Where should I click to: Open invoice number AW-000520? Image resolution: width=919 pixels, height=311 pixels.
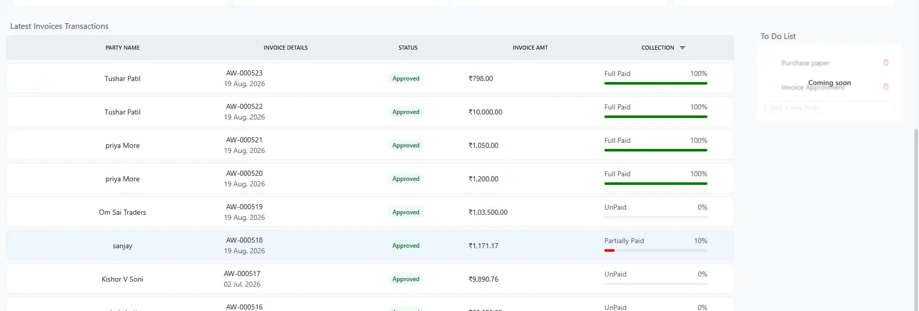[x=244, y=173]
